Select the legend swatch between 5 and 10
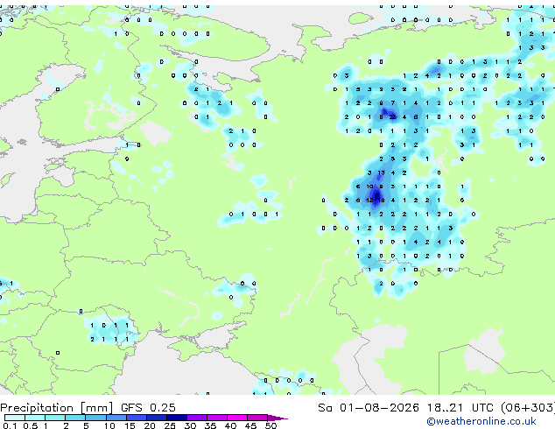 tap(95, 418)
